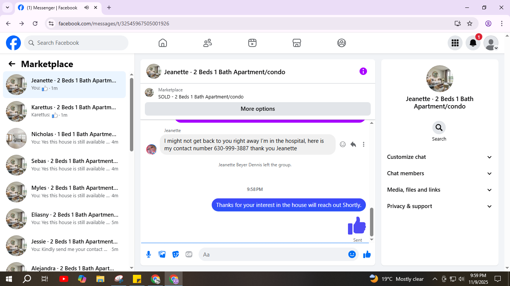Open Windows taskbar search

tap(27, 279)
